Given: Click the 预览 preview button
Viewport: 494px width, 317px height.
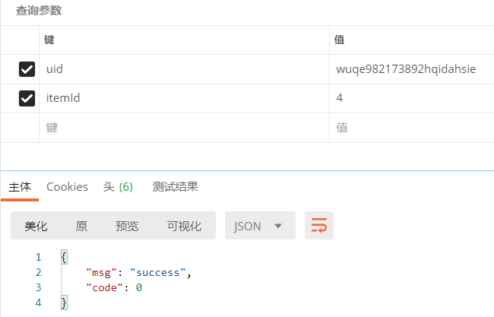Looking at the screenshot, I should pyautogui.click(x=127, y=226).
